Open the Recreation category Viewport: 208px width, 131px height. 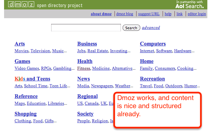(152, 79)
